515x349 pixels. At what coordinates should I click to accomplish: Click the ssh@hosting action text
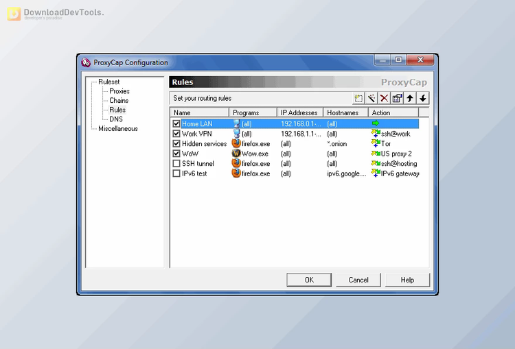(x=399, y=163)
